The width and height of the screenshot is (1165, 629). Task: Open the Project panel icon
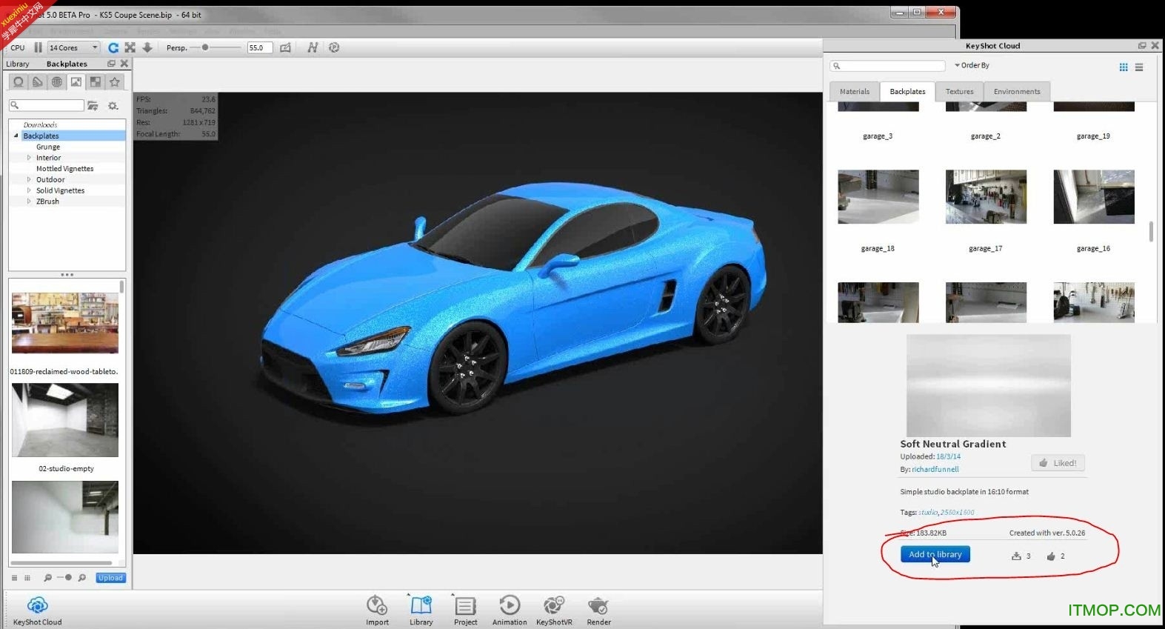(465, 606)
